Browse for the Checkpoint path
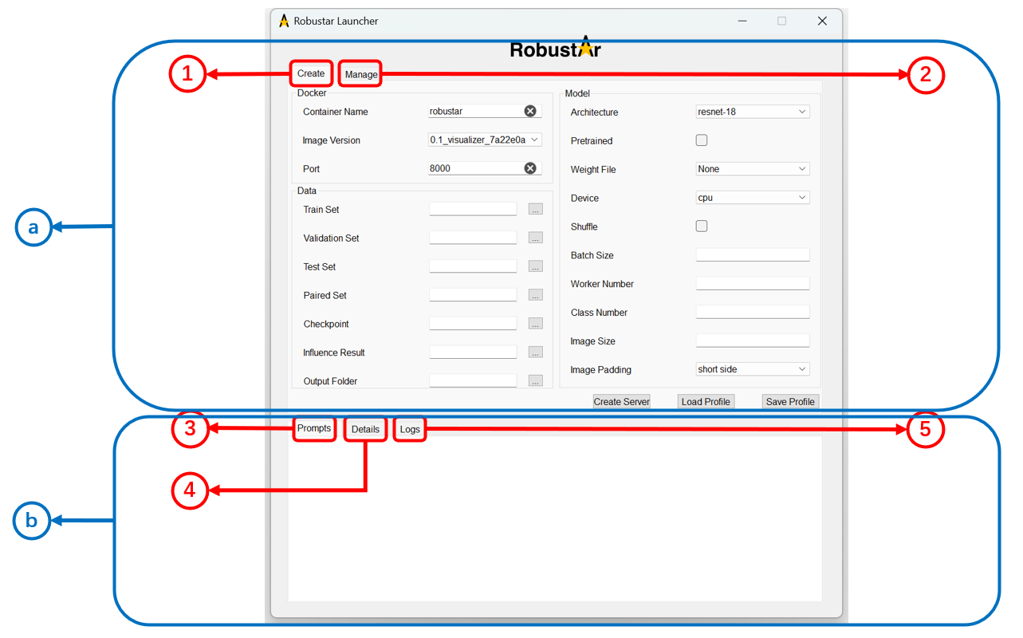Screen dimensions: 1023x638 536,324
